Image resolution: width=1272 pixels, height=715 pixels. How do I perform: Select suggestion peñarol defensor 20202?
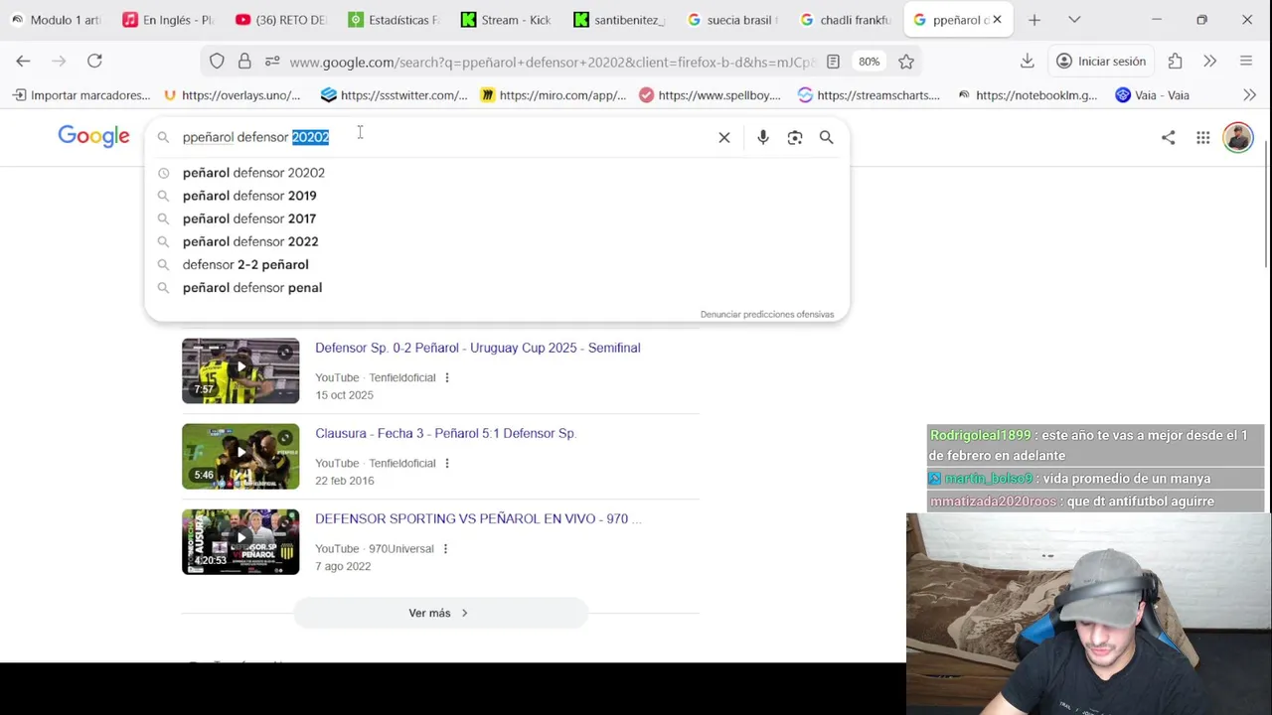253,173
